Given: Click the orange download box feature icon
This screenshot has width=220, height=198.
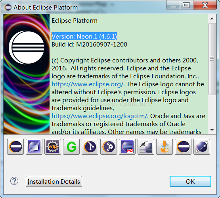Looking at the screenshot, I should [x=165, y=147].
